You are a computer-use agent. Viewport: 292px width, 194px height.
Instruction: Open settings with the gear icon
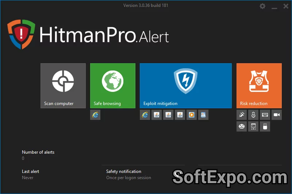[x=262, y=6]
